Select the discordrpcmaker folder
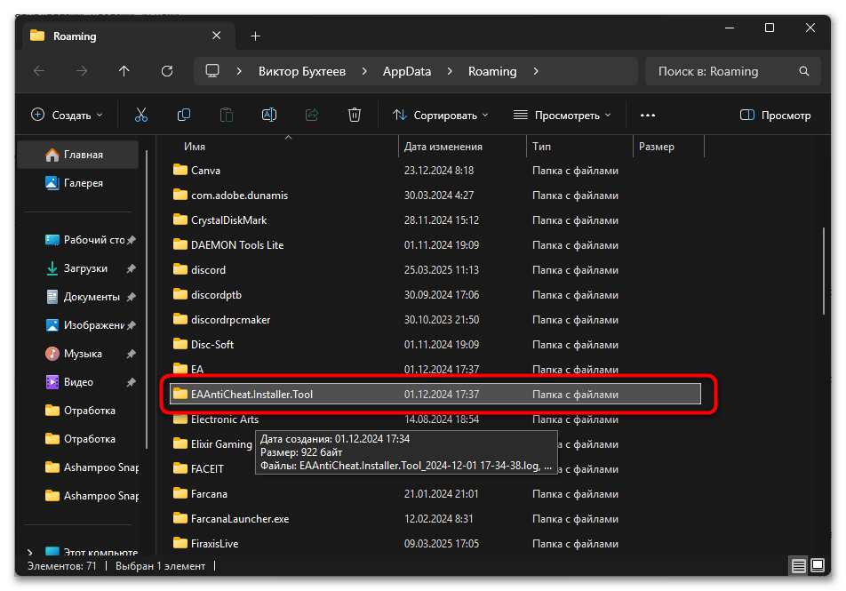 (x=435, y=320)
